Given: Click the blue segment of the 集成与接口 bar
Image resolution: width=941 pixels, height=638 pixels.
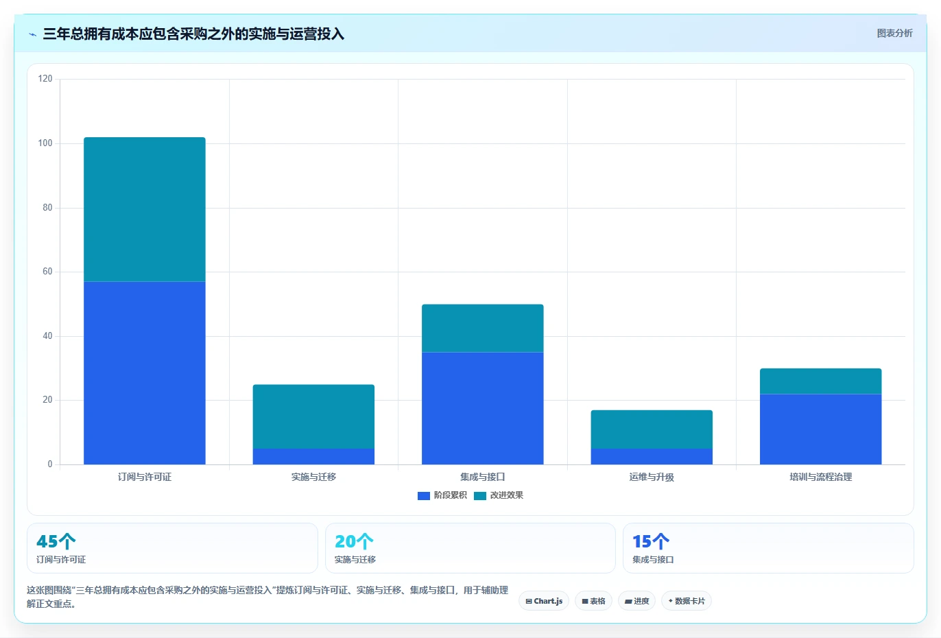Looking at the screenshot, I should coord(483,408).
